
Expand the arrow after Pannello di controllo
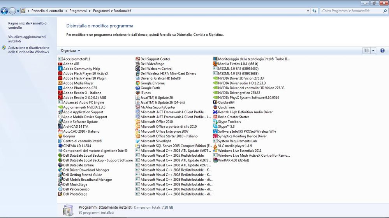click(66, 11)
